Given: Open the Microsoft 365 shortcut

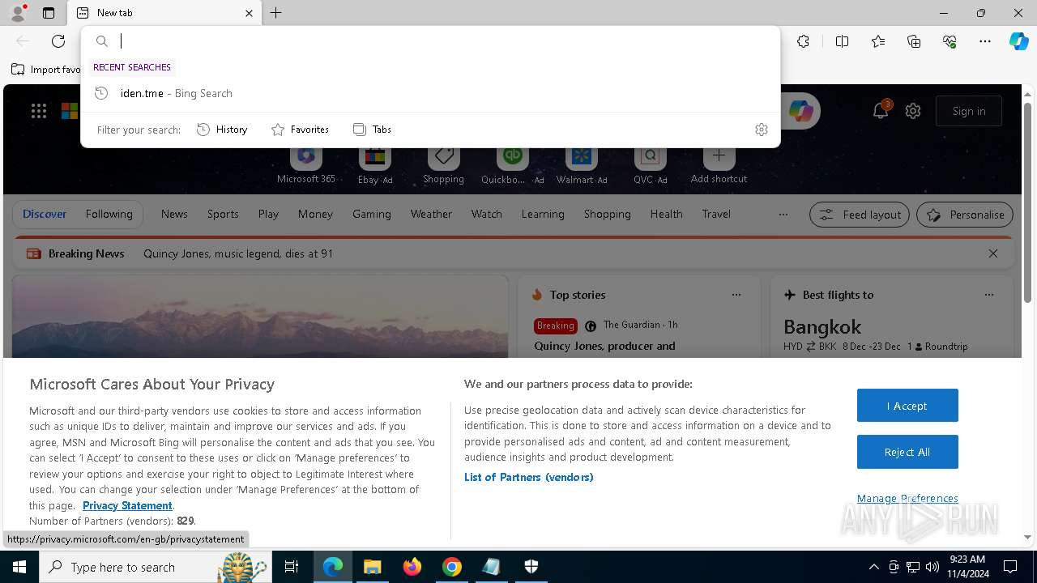Looking at the screenshot, I should 306,165.
